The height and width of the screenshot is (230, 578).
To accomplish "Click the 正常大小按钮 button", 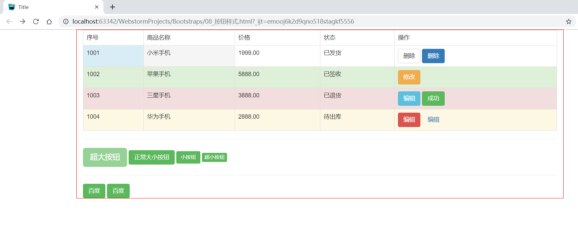I will point(152,157).
